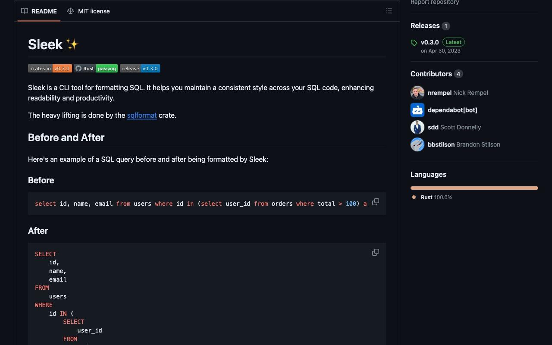The height and width of the screenshot is (345, 552).
Task: Click the Contributors count badge 4
Action: (458, 74)
